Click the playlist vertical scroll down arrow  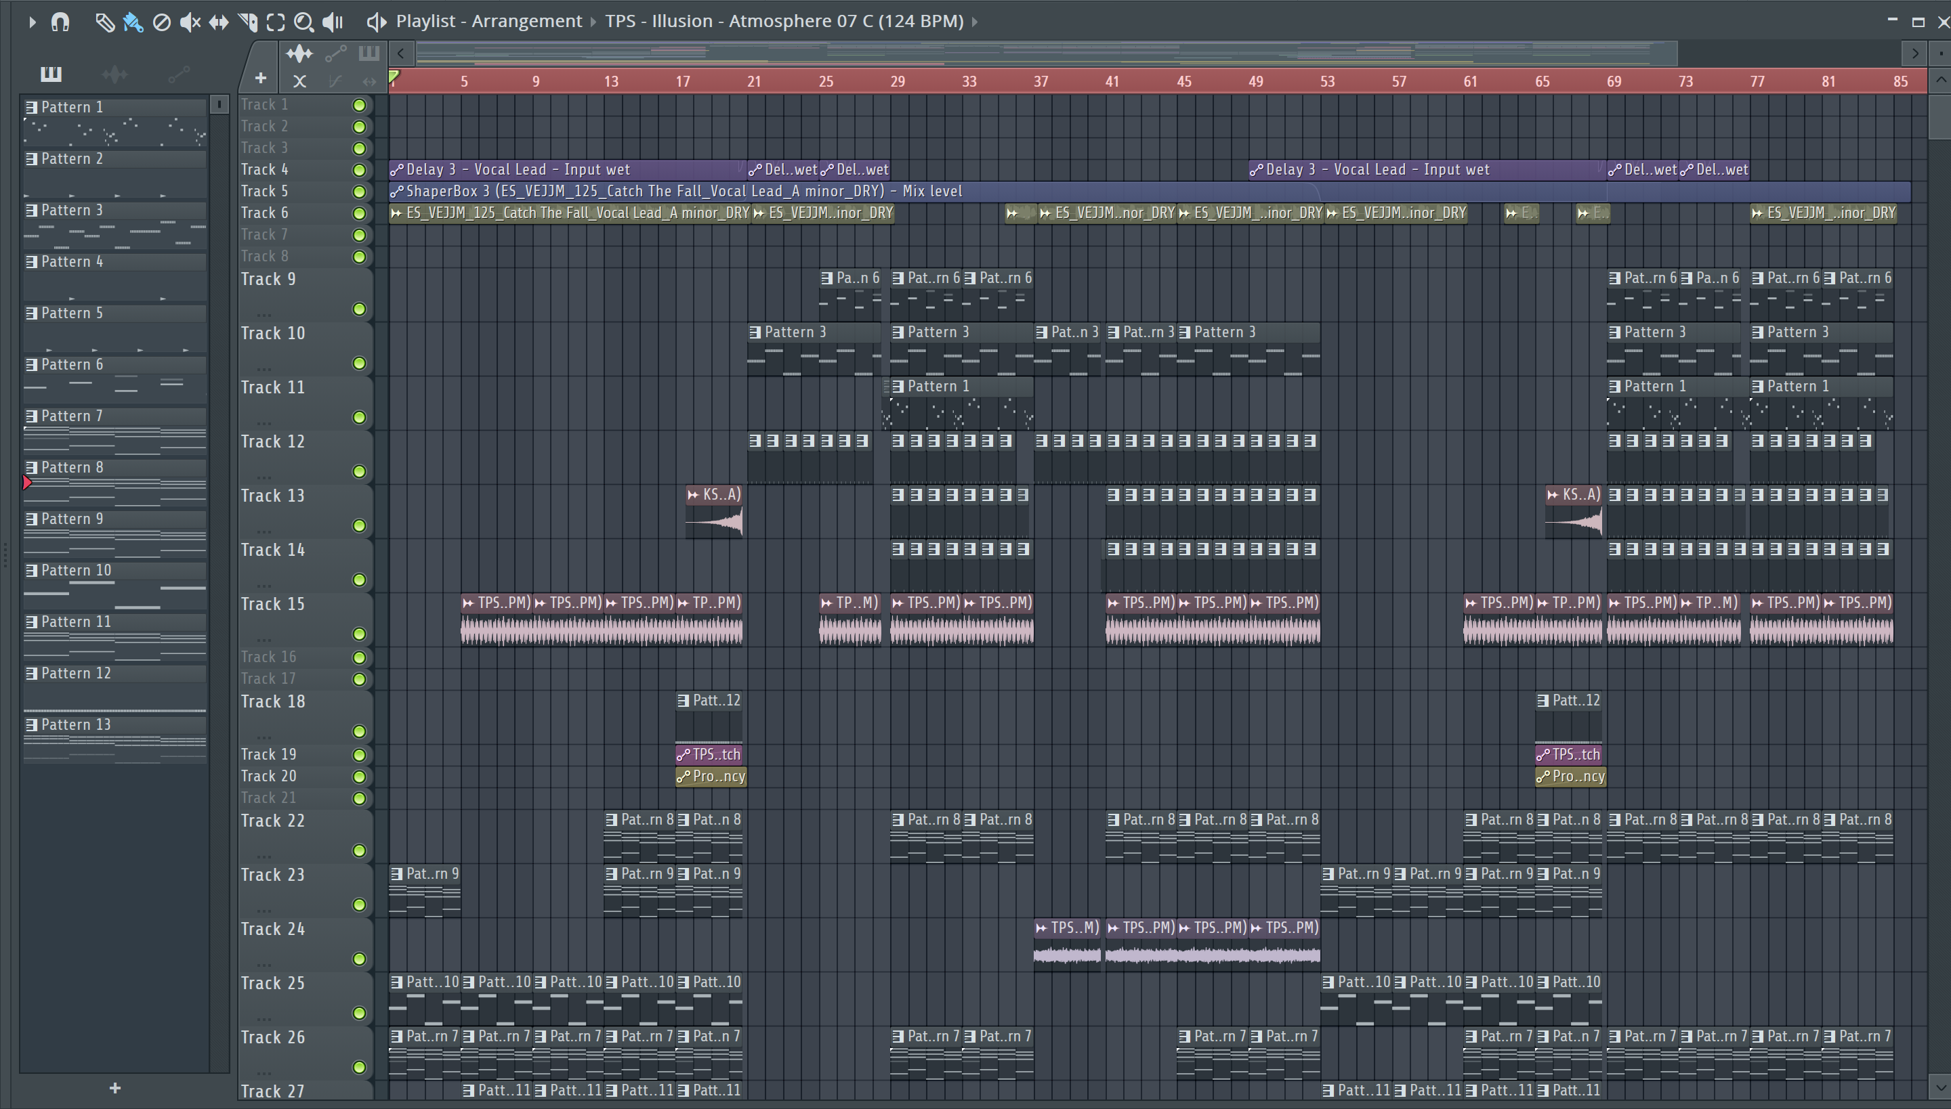[x=1940, y=1087]
